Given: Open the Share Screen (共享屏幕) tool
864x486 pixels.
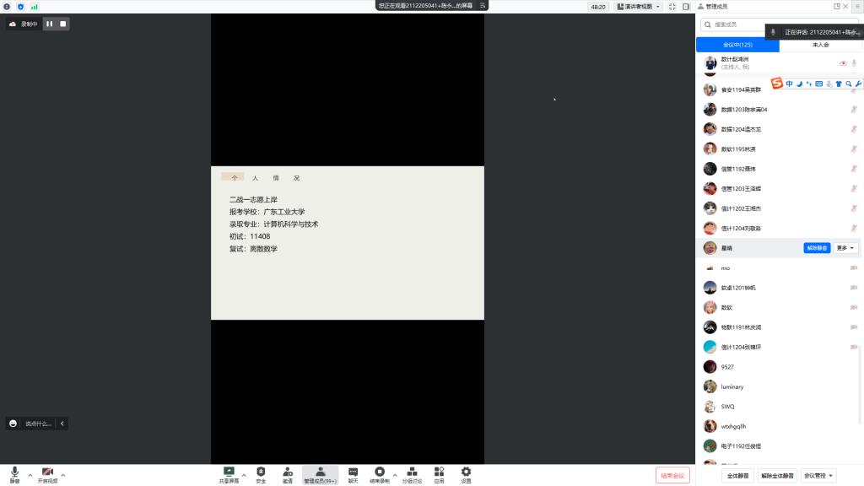Looking at the screenshot, I should pyautogui.click(x=229, y=473).
